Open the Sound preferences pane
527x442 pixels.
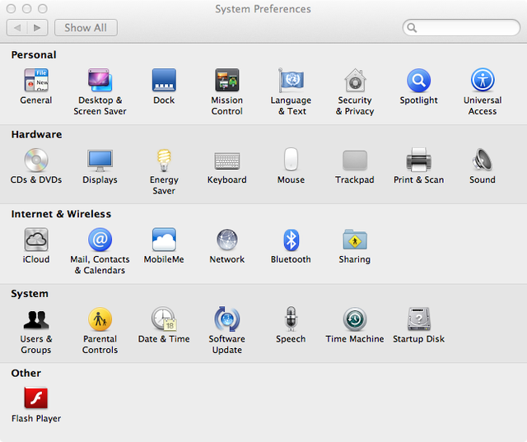click(483, 160)
